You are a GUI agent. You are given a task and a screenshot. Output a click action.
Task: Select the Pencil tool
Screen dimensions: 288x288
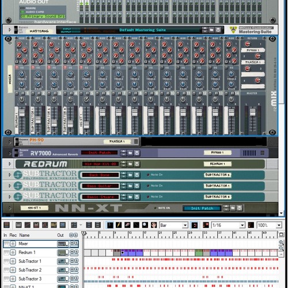pos(119,225)
